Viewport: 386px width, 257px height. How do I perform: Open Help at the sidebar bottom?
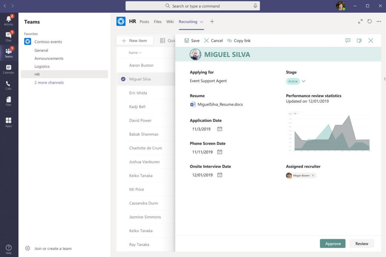tap(9, 249)
